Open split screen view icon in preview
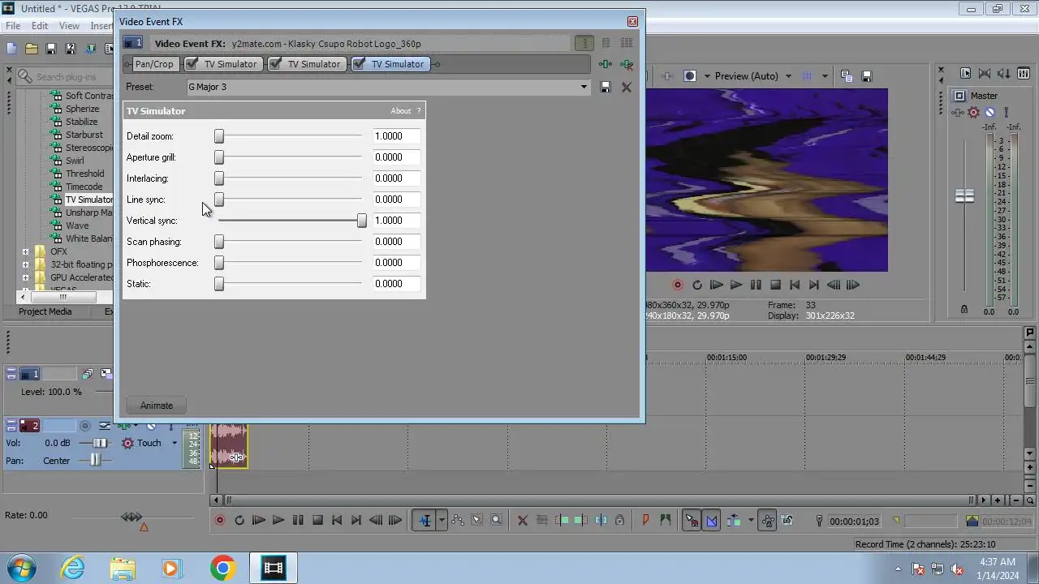The height and width of the screenshot is (584, 1039). coord(690,76)
